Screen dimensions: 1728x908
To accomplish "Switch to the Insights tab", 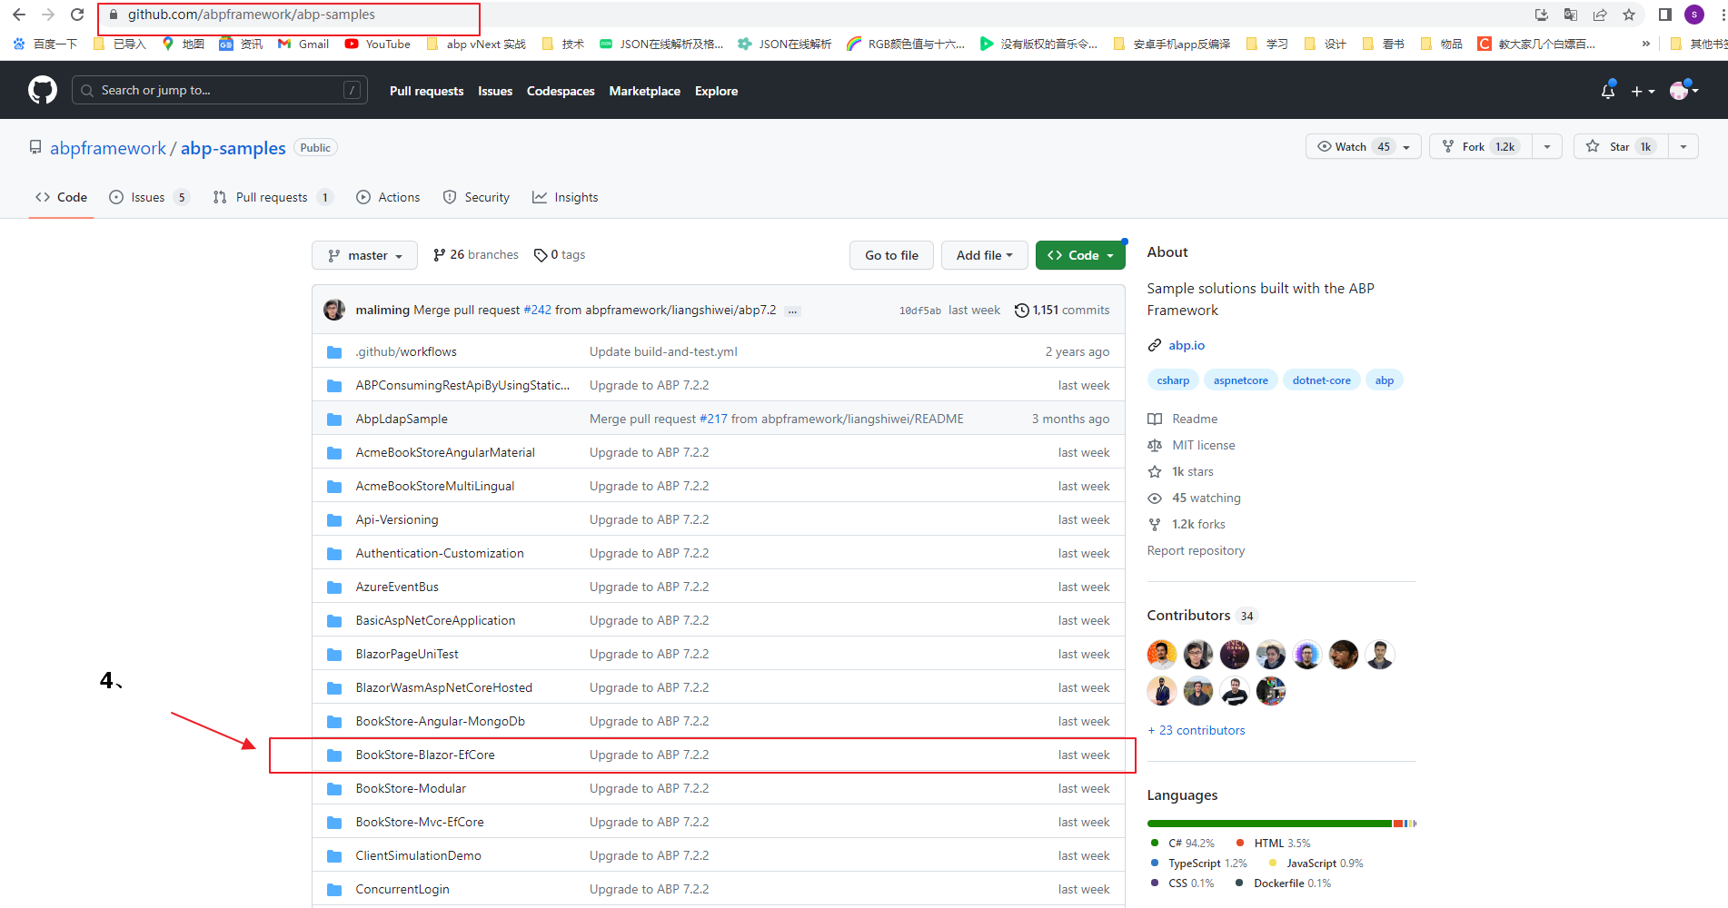I will (565, 197).
